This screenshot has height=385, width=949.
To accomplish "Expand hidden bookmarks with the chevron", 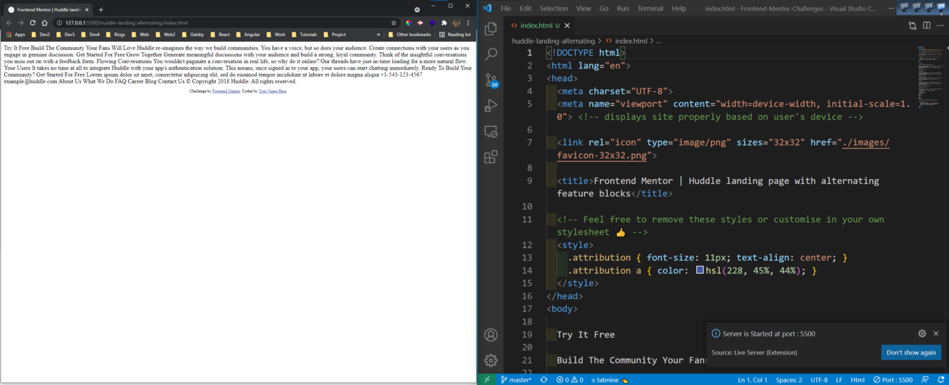I will (x=378, y=34).
